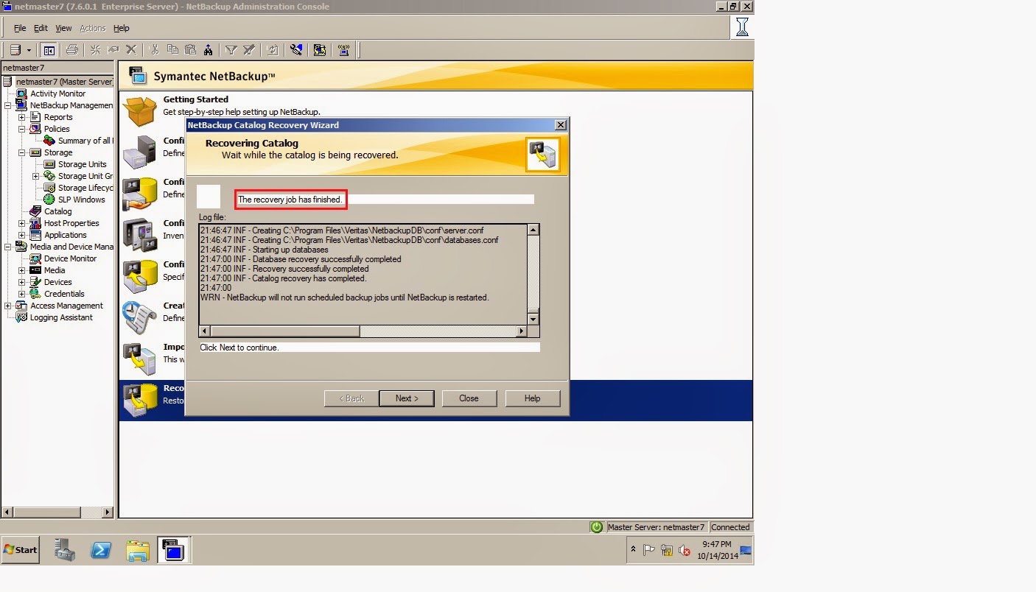Select the Cut icon in the toolbar
1036x592 pixels.
click(154, 49)
